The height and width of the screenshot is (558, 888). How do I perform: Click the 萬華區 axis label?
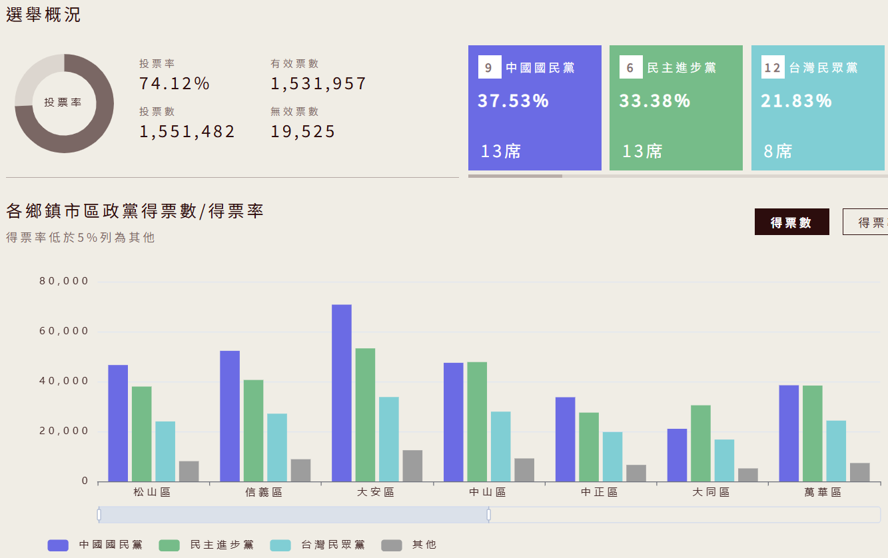(823, 492)
